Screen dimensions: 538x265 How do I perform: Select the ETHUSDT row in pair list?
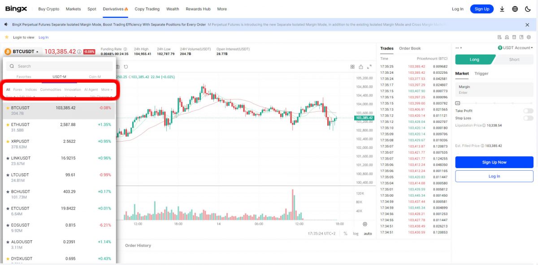59,127
